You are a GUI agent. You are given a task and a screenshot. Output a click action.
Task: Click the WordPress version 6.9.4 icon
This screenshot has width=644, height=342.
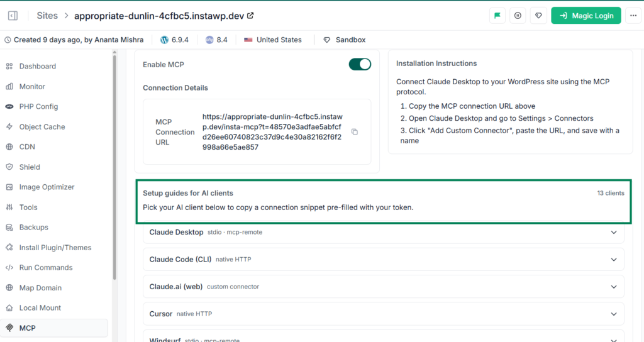(164, 40)
